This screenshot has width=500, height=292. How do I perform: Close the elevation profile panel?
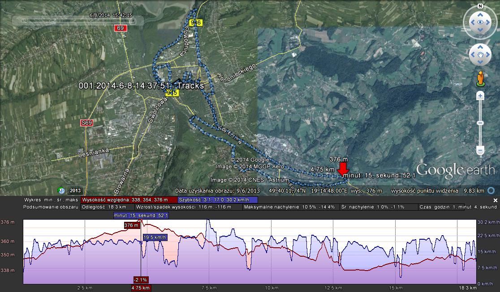pos(496,200)
